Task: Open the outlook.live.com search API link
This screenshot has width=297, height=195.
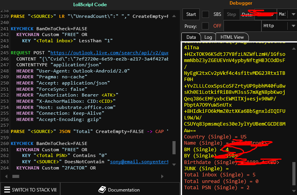Action: (109, 53)
